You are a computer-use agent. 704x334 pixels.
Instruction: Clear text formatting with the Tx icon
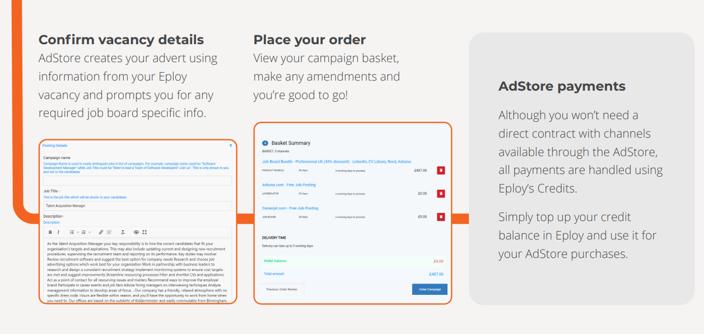click(123, 232)
